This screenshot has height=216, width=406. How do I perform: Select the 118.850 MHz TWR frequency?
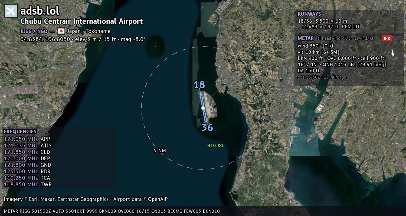[28, 184]
